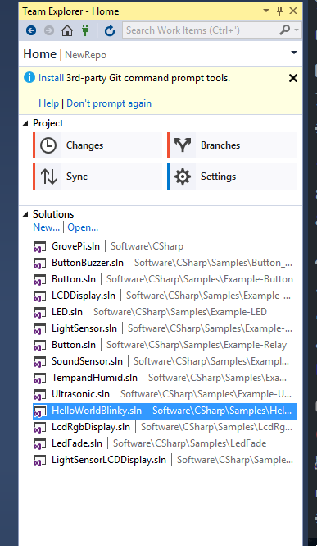Click the Open... solution link
Image resolution: width=317 pixels, height=546 pixels.
[x=83, y=227]
